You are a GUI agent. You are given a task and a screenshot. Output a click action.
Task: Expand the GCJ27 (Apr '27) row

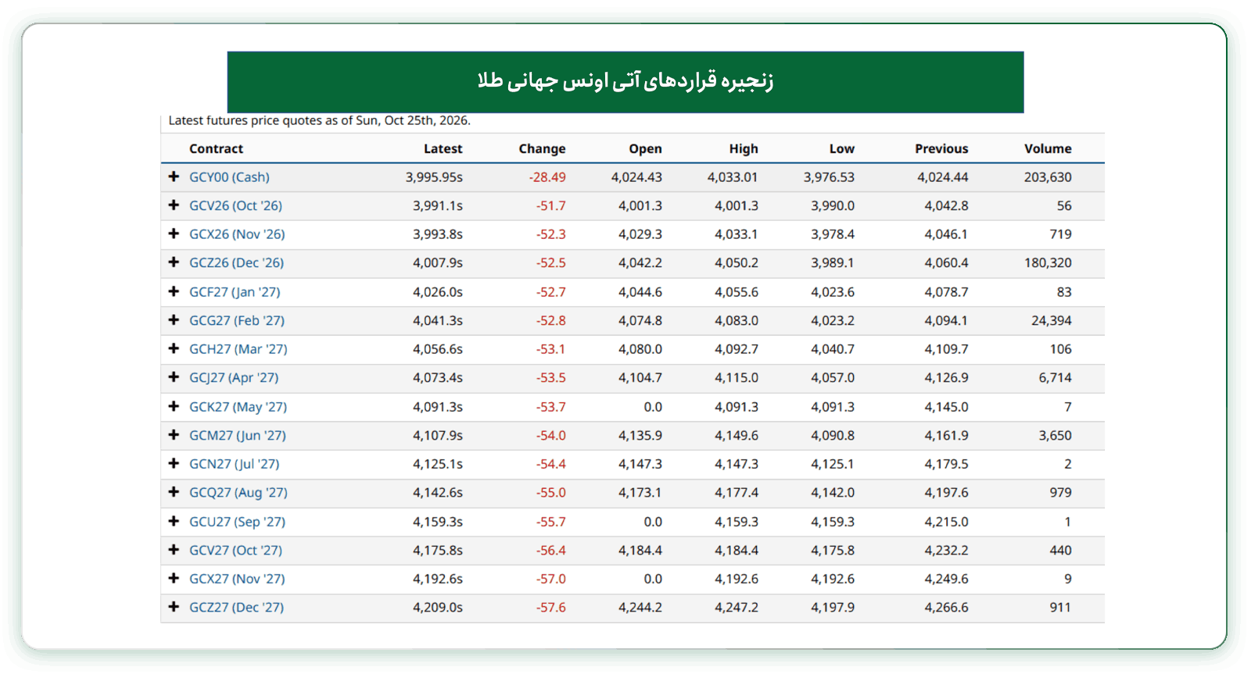[x=174, y=377]
